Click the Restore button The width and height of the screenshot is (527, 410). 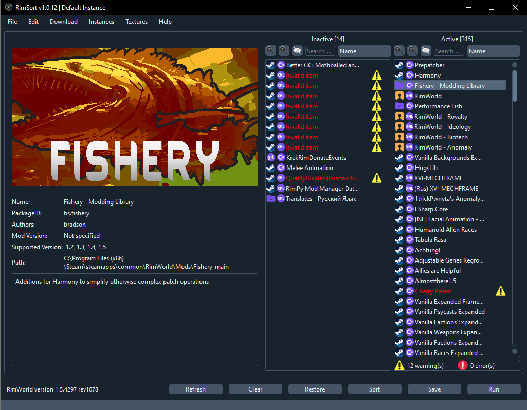315,389
